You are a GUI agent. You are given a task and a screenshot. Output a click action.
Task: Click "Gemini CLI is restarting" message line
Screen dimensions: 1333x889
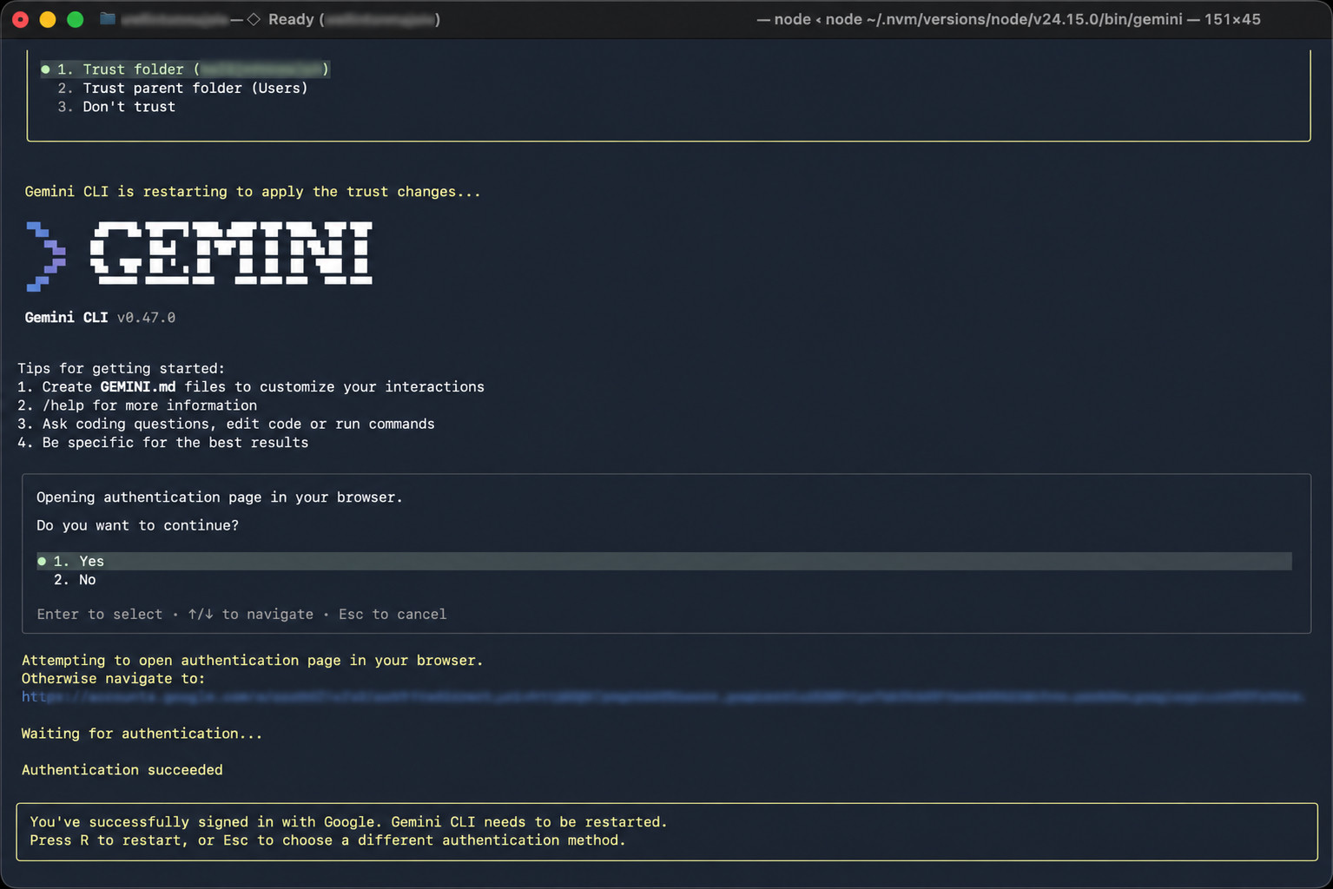click(253, 192)
